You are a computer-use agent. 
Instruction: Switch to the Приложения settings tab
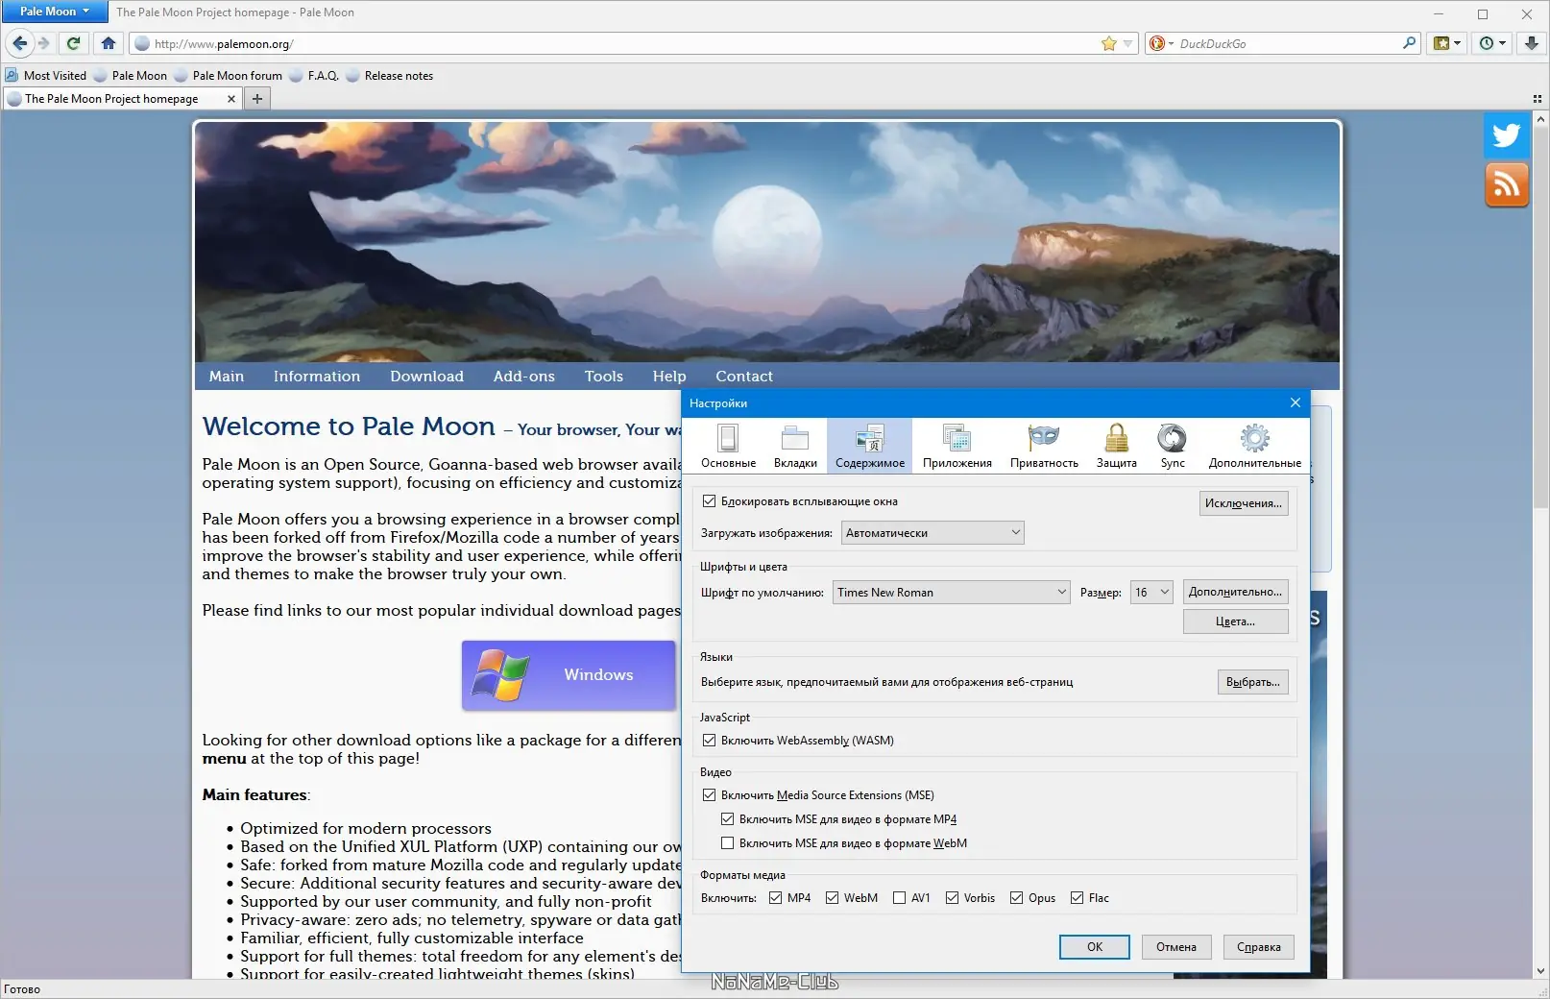click(957, 447)
